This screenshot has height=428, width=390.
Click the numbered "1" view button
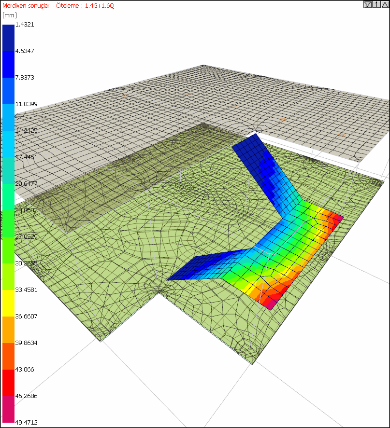point(376,4)
